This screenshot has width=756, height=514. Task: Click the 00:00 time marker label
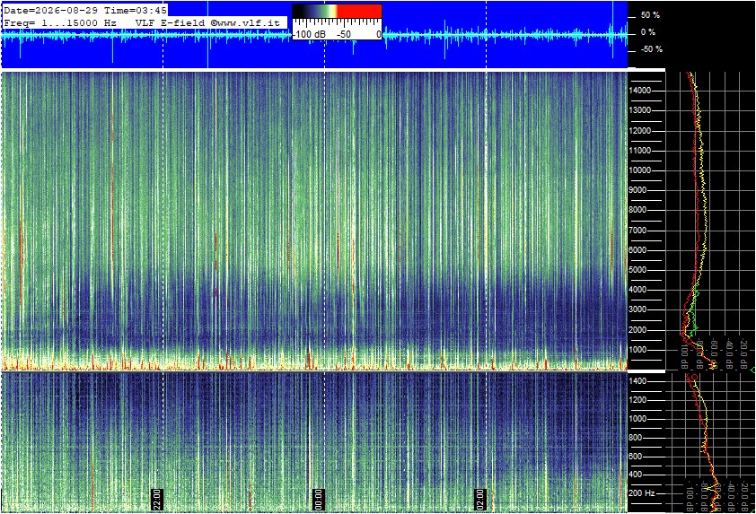(x=319, y=499)
